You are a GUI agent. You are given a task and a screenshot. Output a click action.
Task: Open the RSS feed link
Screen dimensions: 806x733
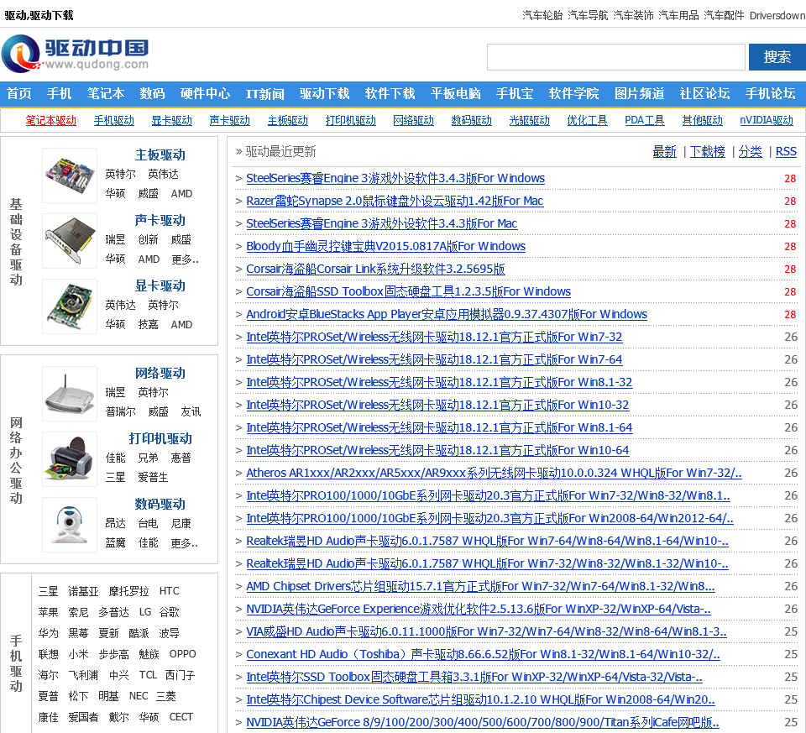click(x=786, y=152)
